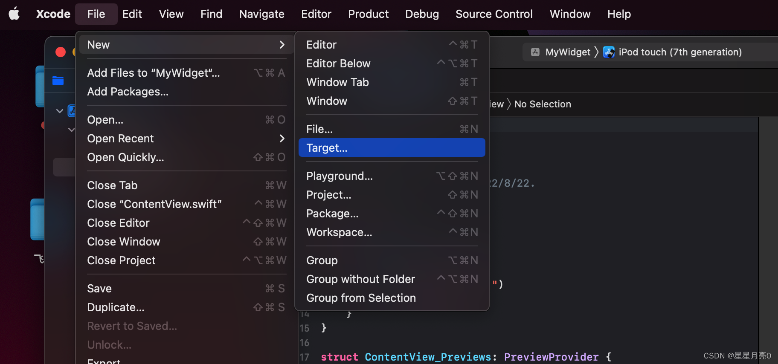Select New Group from Selection
778x364 pixels.
point(392,298)
